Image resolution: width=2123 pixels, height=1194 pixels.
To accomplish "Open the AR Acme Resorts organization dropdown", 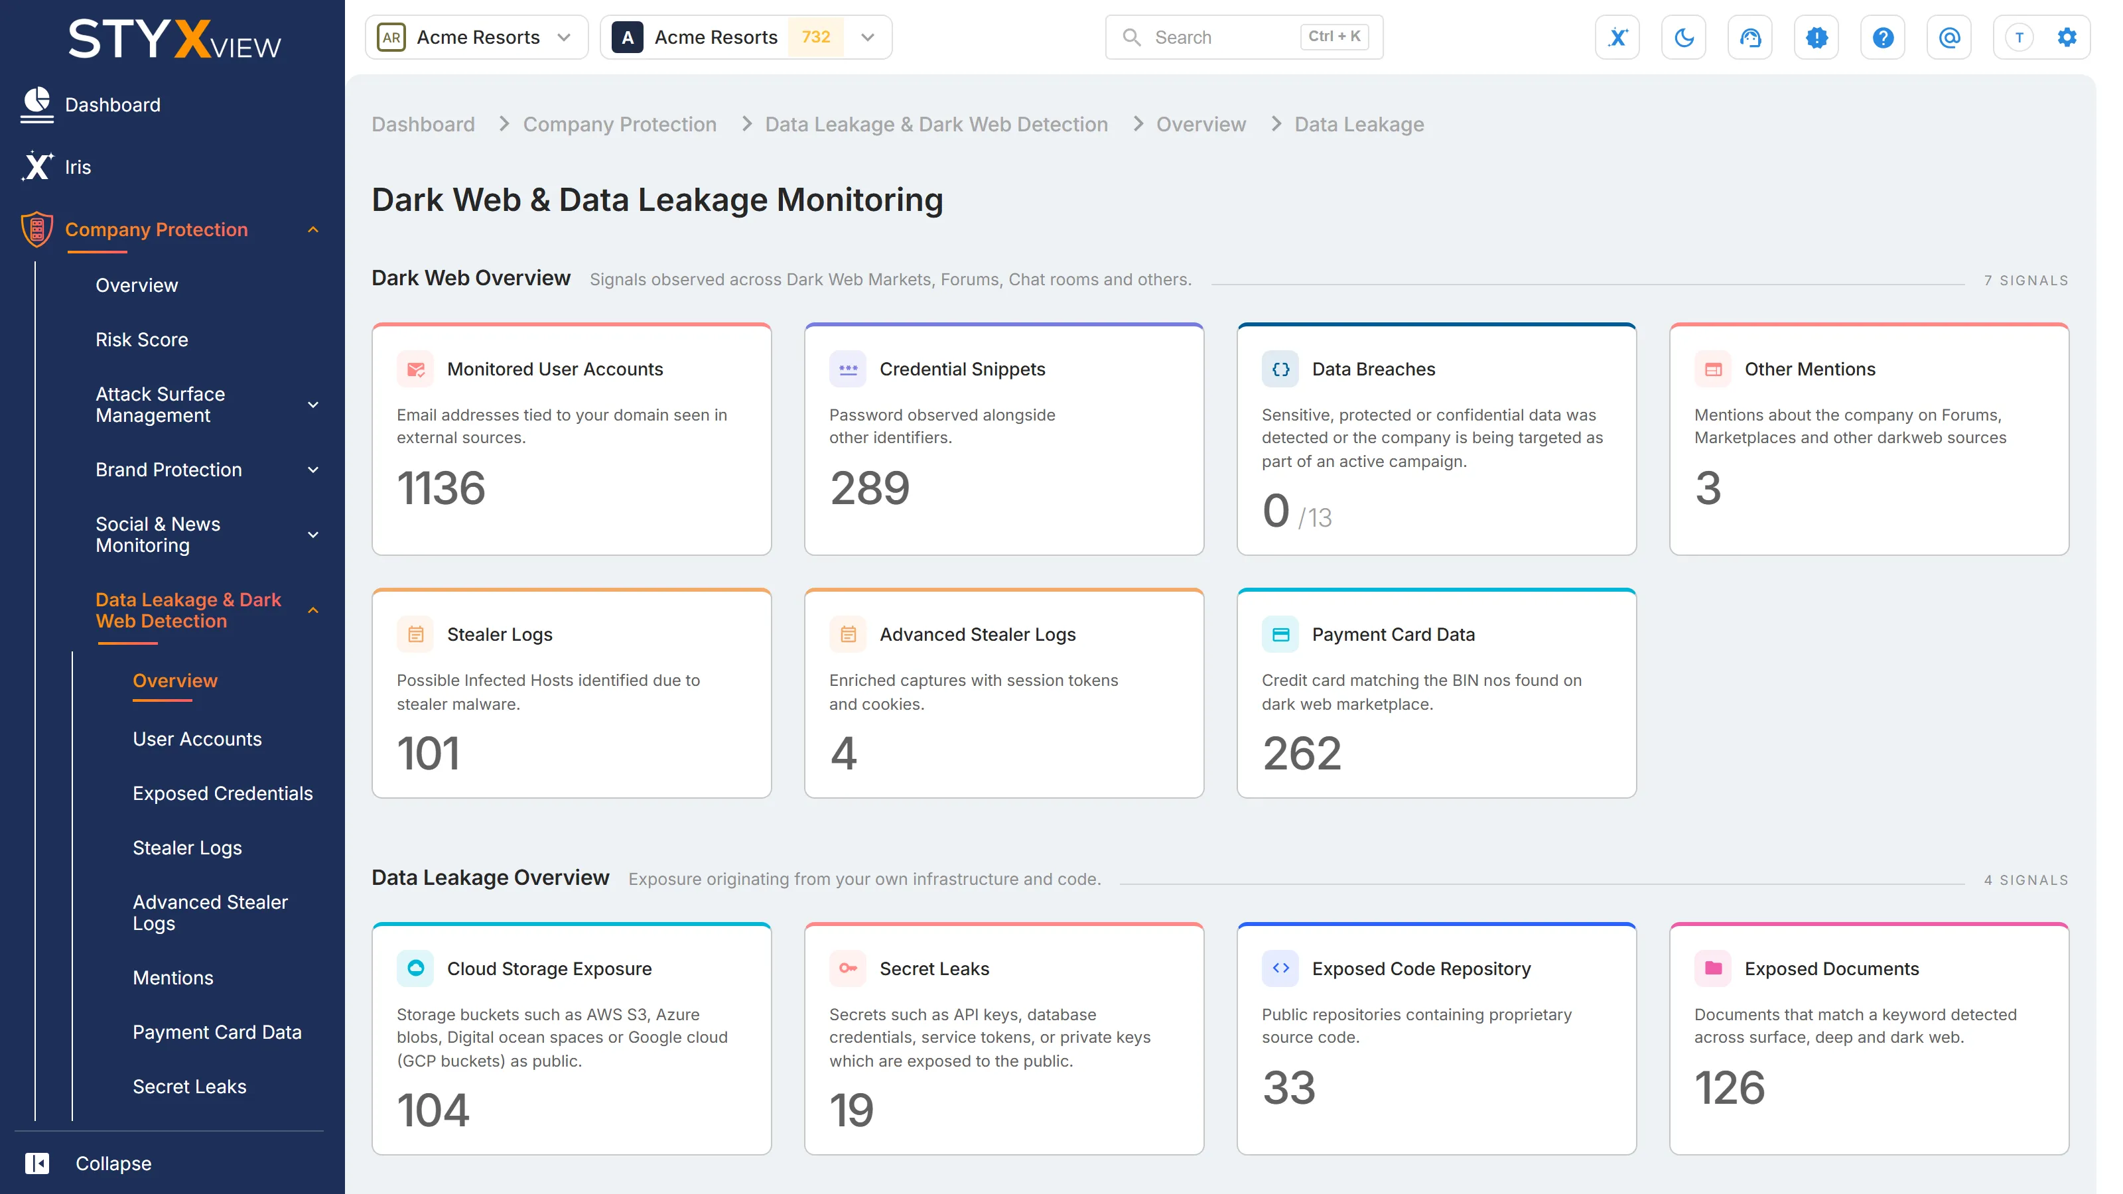I will pos(476,37).
